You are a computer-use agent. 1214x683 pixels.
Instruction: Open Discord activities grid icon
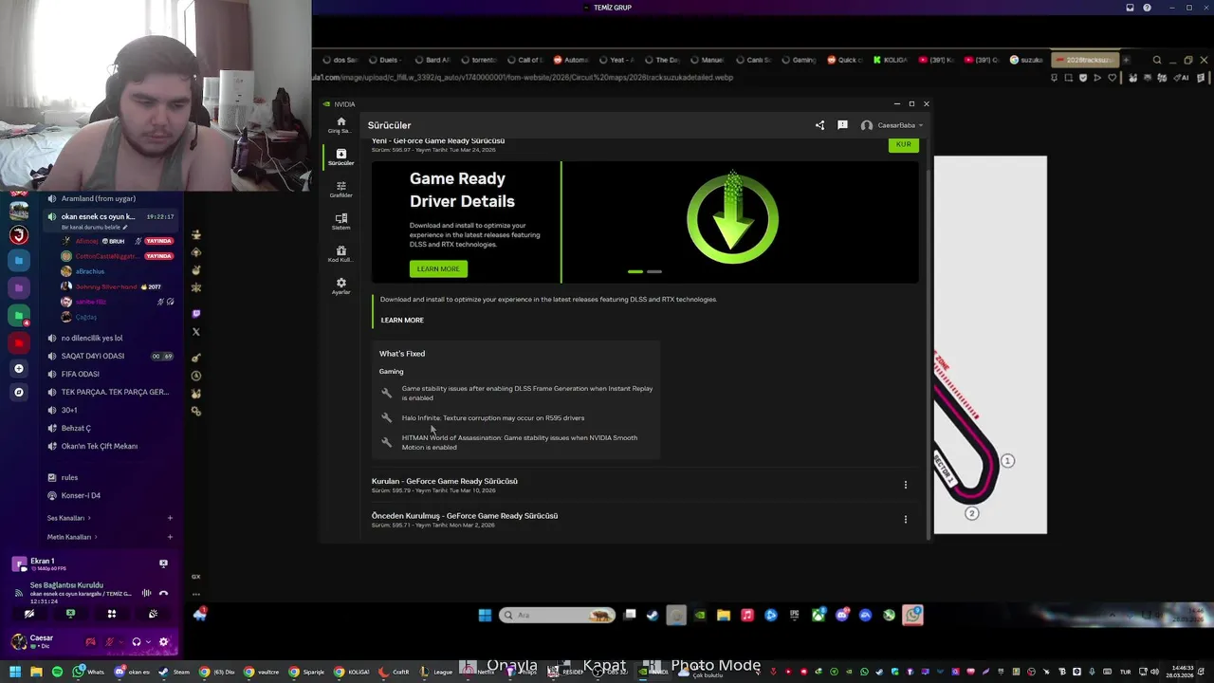[111, 614]
